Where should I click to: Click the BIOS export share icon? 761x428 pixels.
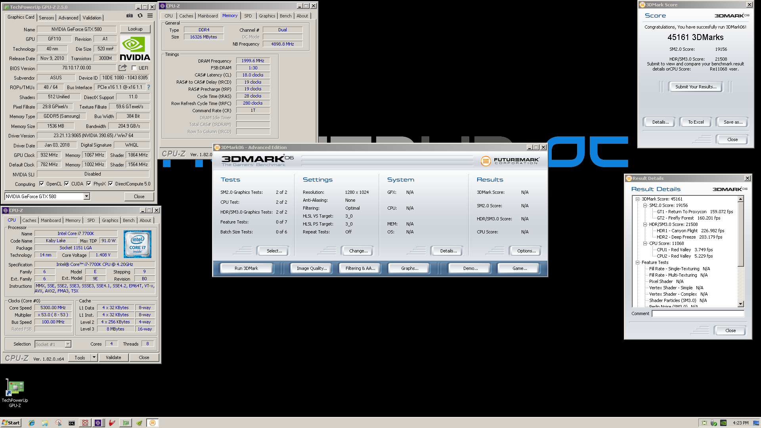pyautogui.click(x=123, y=68)
